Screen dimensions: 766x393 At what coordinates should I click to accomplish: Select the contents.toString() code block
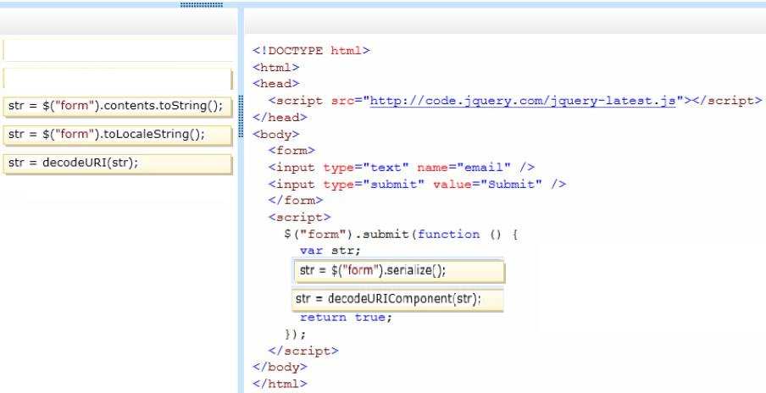pyautogui.click(x=118, y=107)
